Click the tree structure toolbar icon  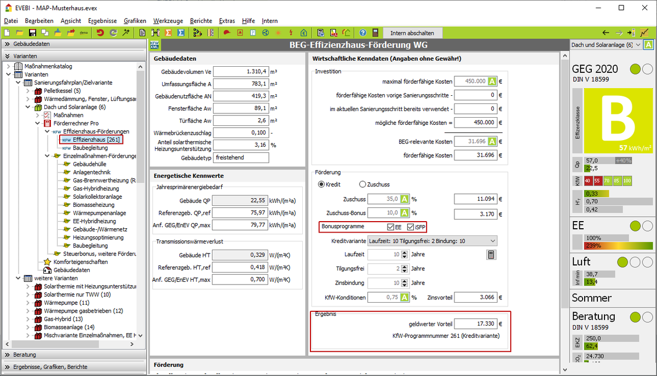(x=198, y=33)
